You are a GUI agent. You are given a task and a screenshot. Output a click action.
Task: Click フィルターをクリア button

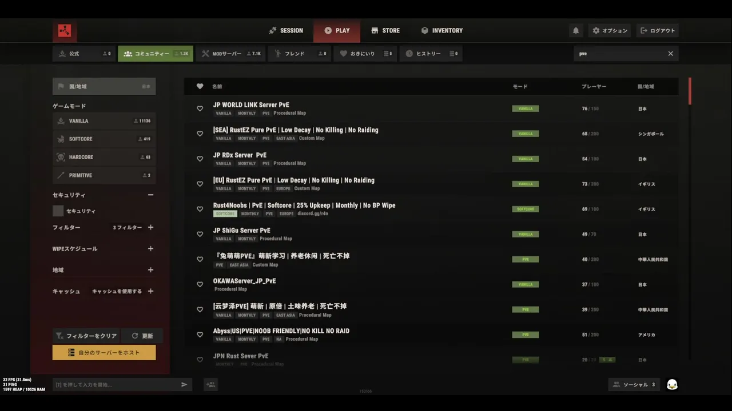(86, 336)
